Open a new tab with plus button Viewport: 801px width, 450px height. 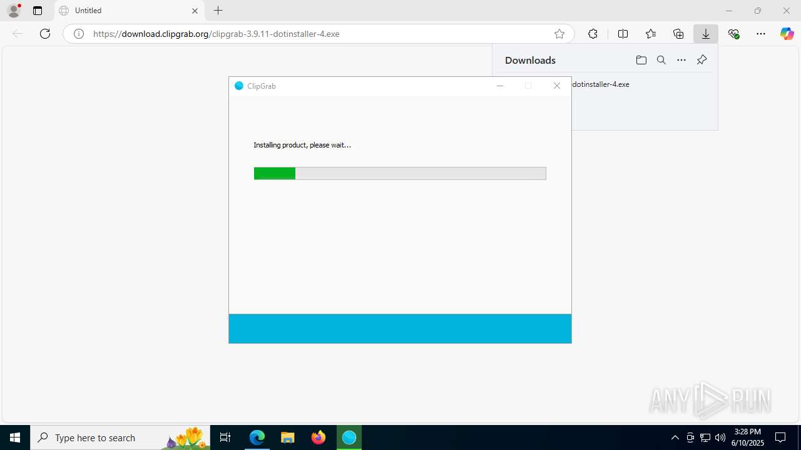tap(218, 11)
